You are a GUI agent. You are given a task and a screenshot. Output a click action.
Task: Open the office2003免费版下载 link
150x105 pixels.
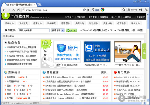93,30
